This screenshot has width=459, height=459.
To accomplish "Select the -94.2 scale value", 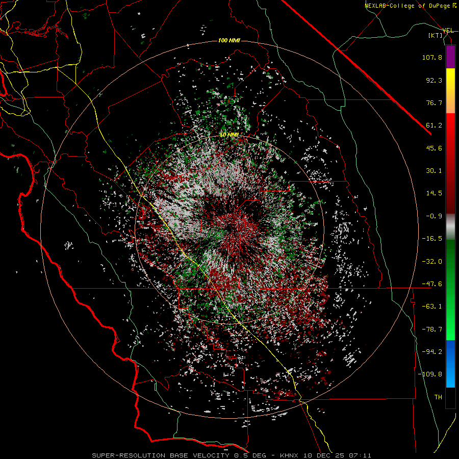I will pyautogui.click(x=432, y=352).
